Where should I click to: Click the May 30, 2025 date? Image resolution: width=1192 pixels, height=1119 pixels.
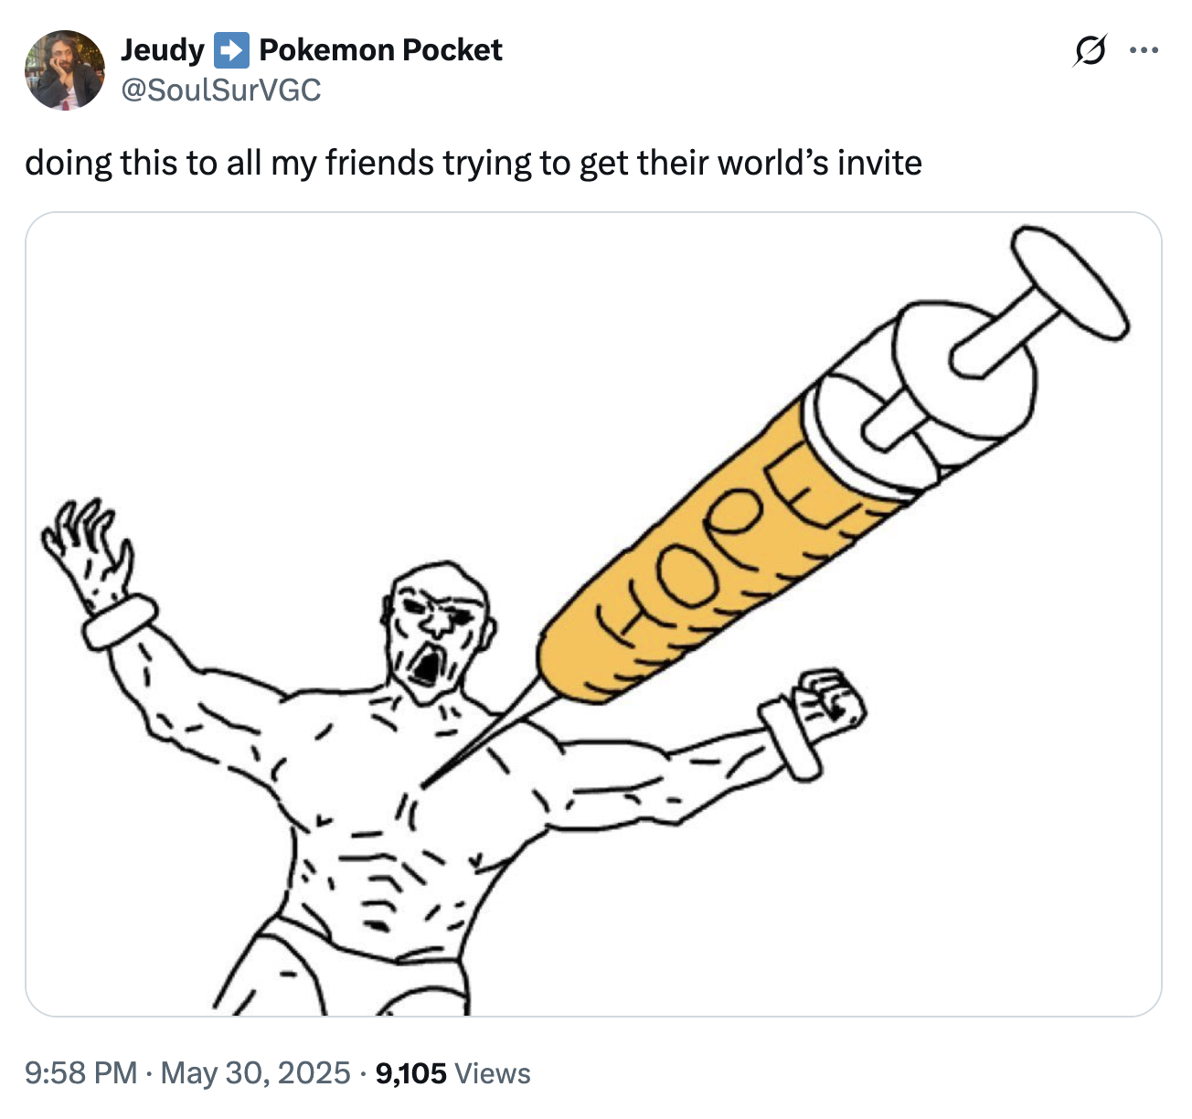(x=255, y=1072)
